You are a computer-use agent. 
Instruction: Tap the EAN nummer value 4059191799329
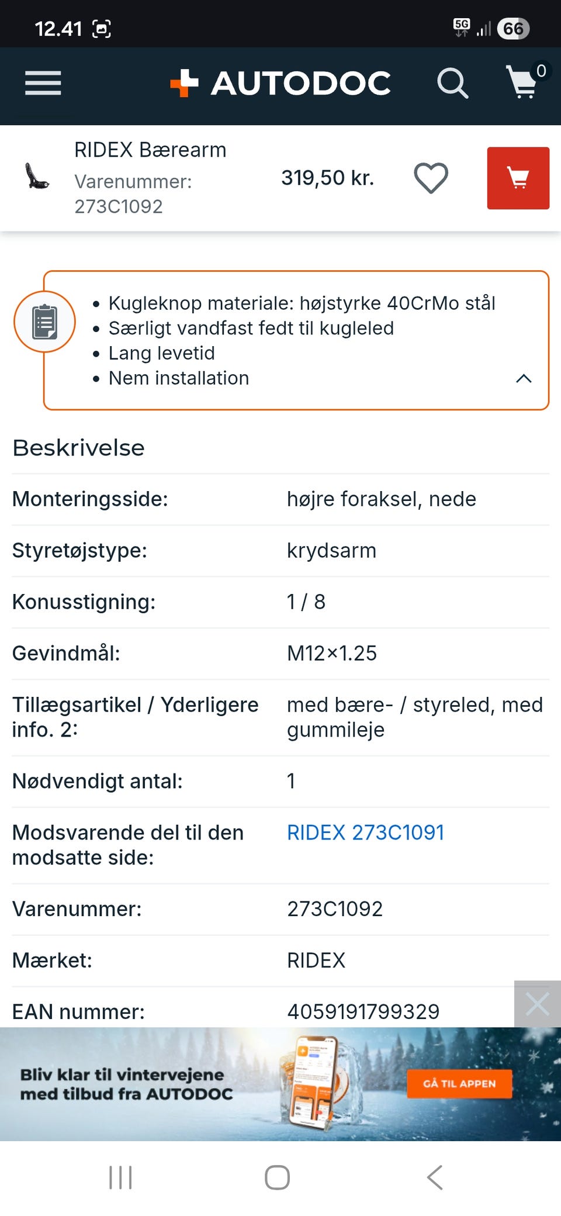pos(363,1011)
